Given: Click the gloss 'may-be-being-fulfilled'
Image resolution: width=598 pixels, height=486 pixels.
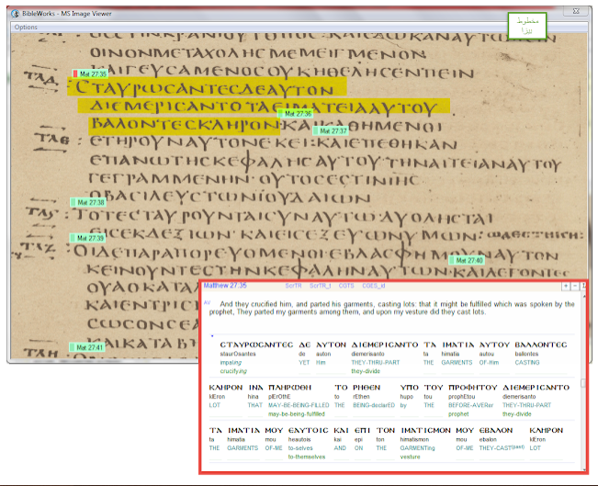Looking at the screenshot, I should [297, 414].
